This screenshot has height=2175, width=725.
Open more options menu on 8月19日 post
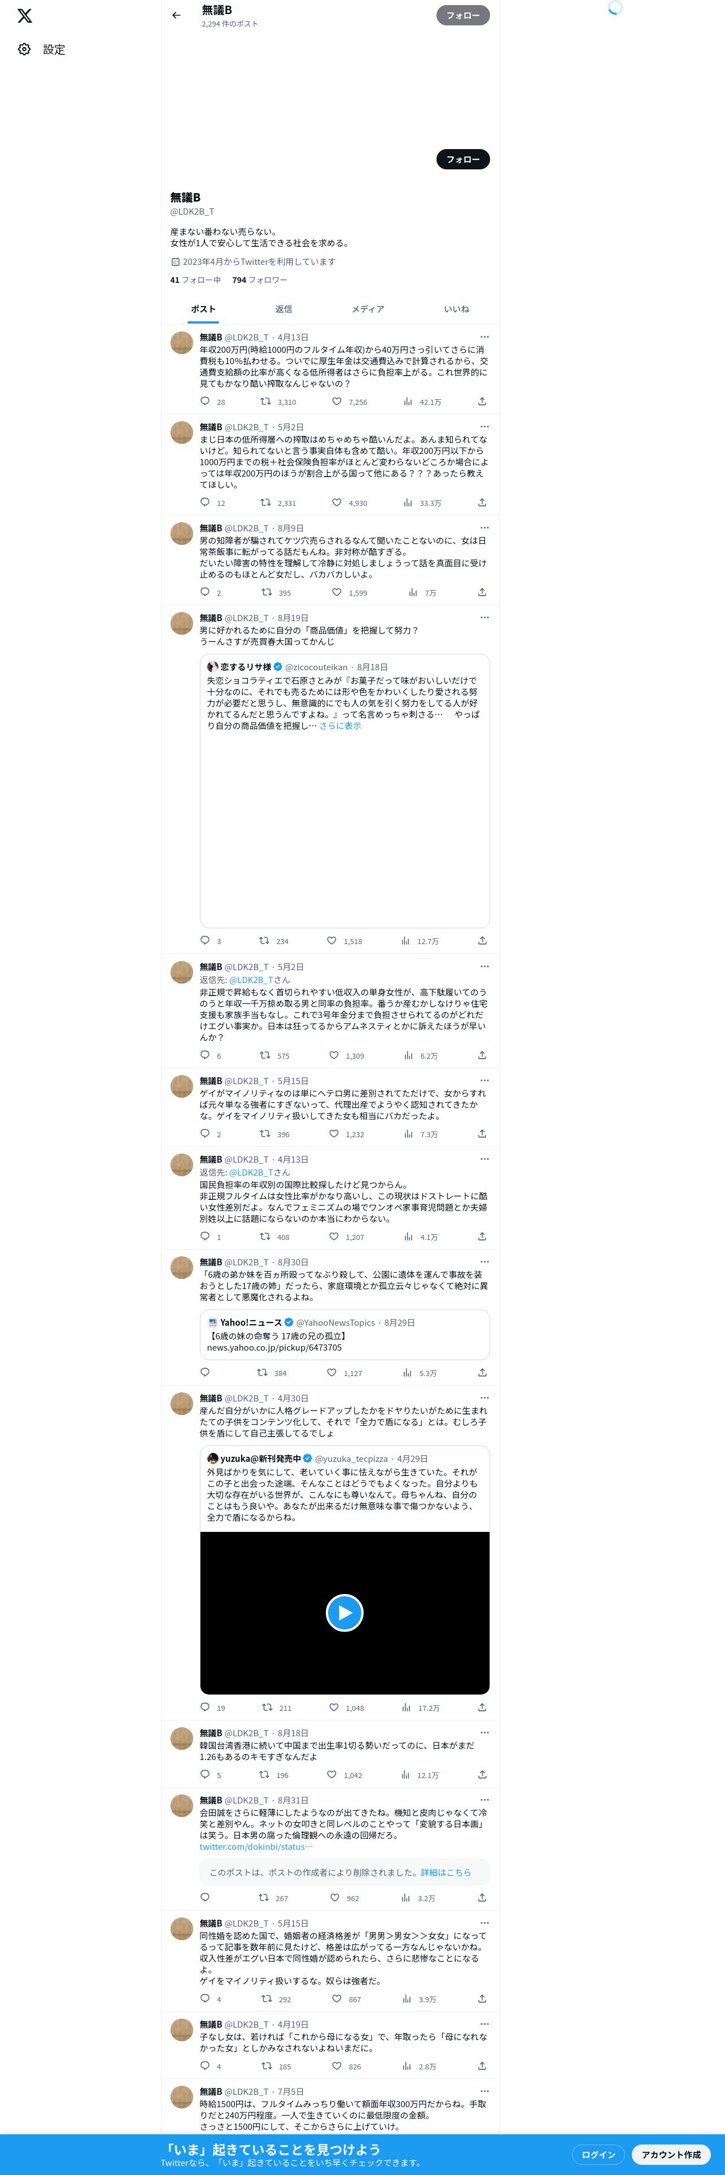point(484,617)
